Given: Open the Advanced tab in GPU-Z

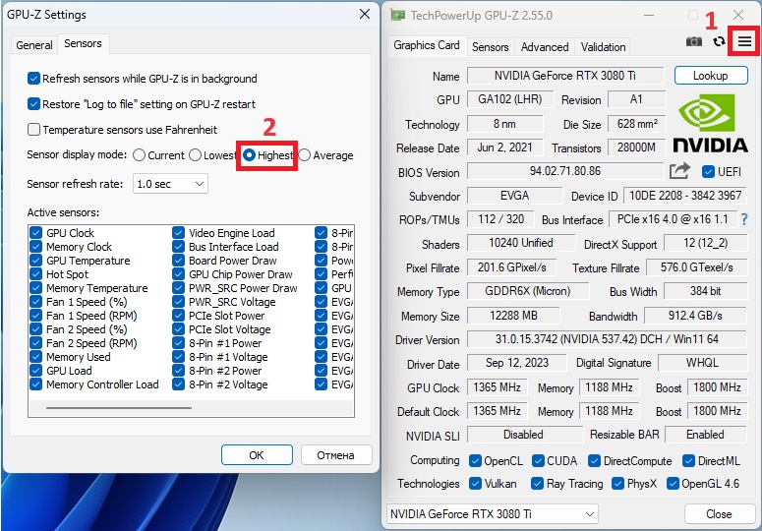Looking at the screenshot, I should pyautogui.click(x=545, y=46).
